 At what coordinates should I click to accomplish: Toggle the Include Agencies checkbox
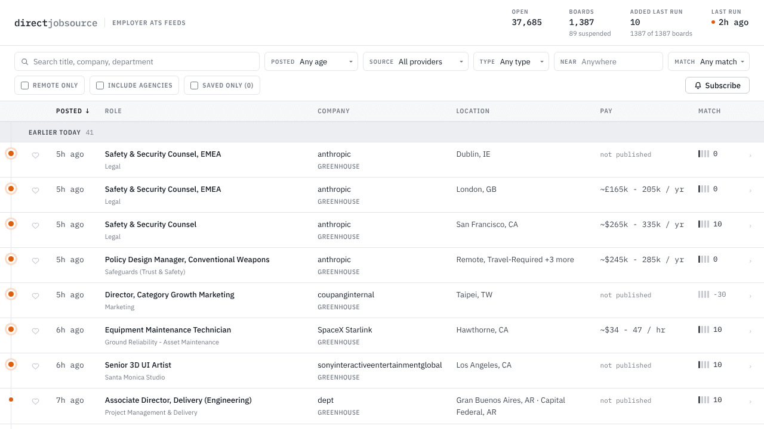(x=100, y=85)
